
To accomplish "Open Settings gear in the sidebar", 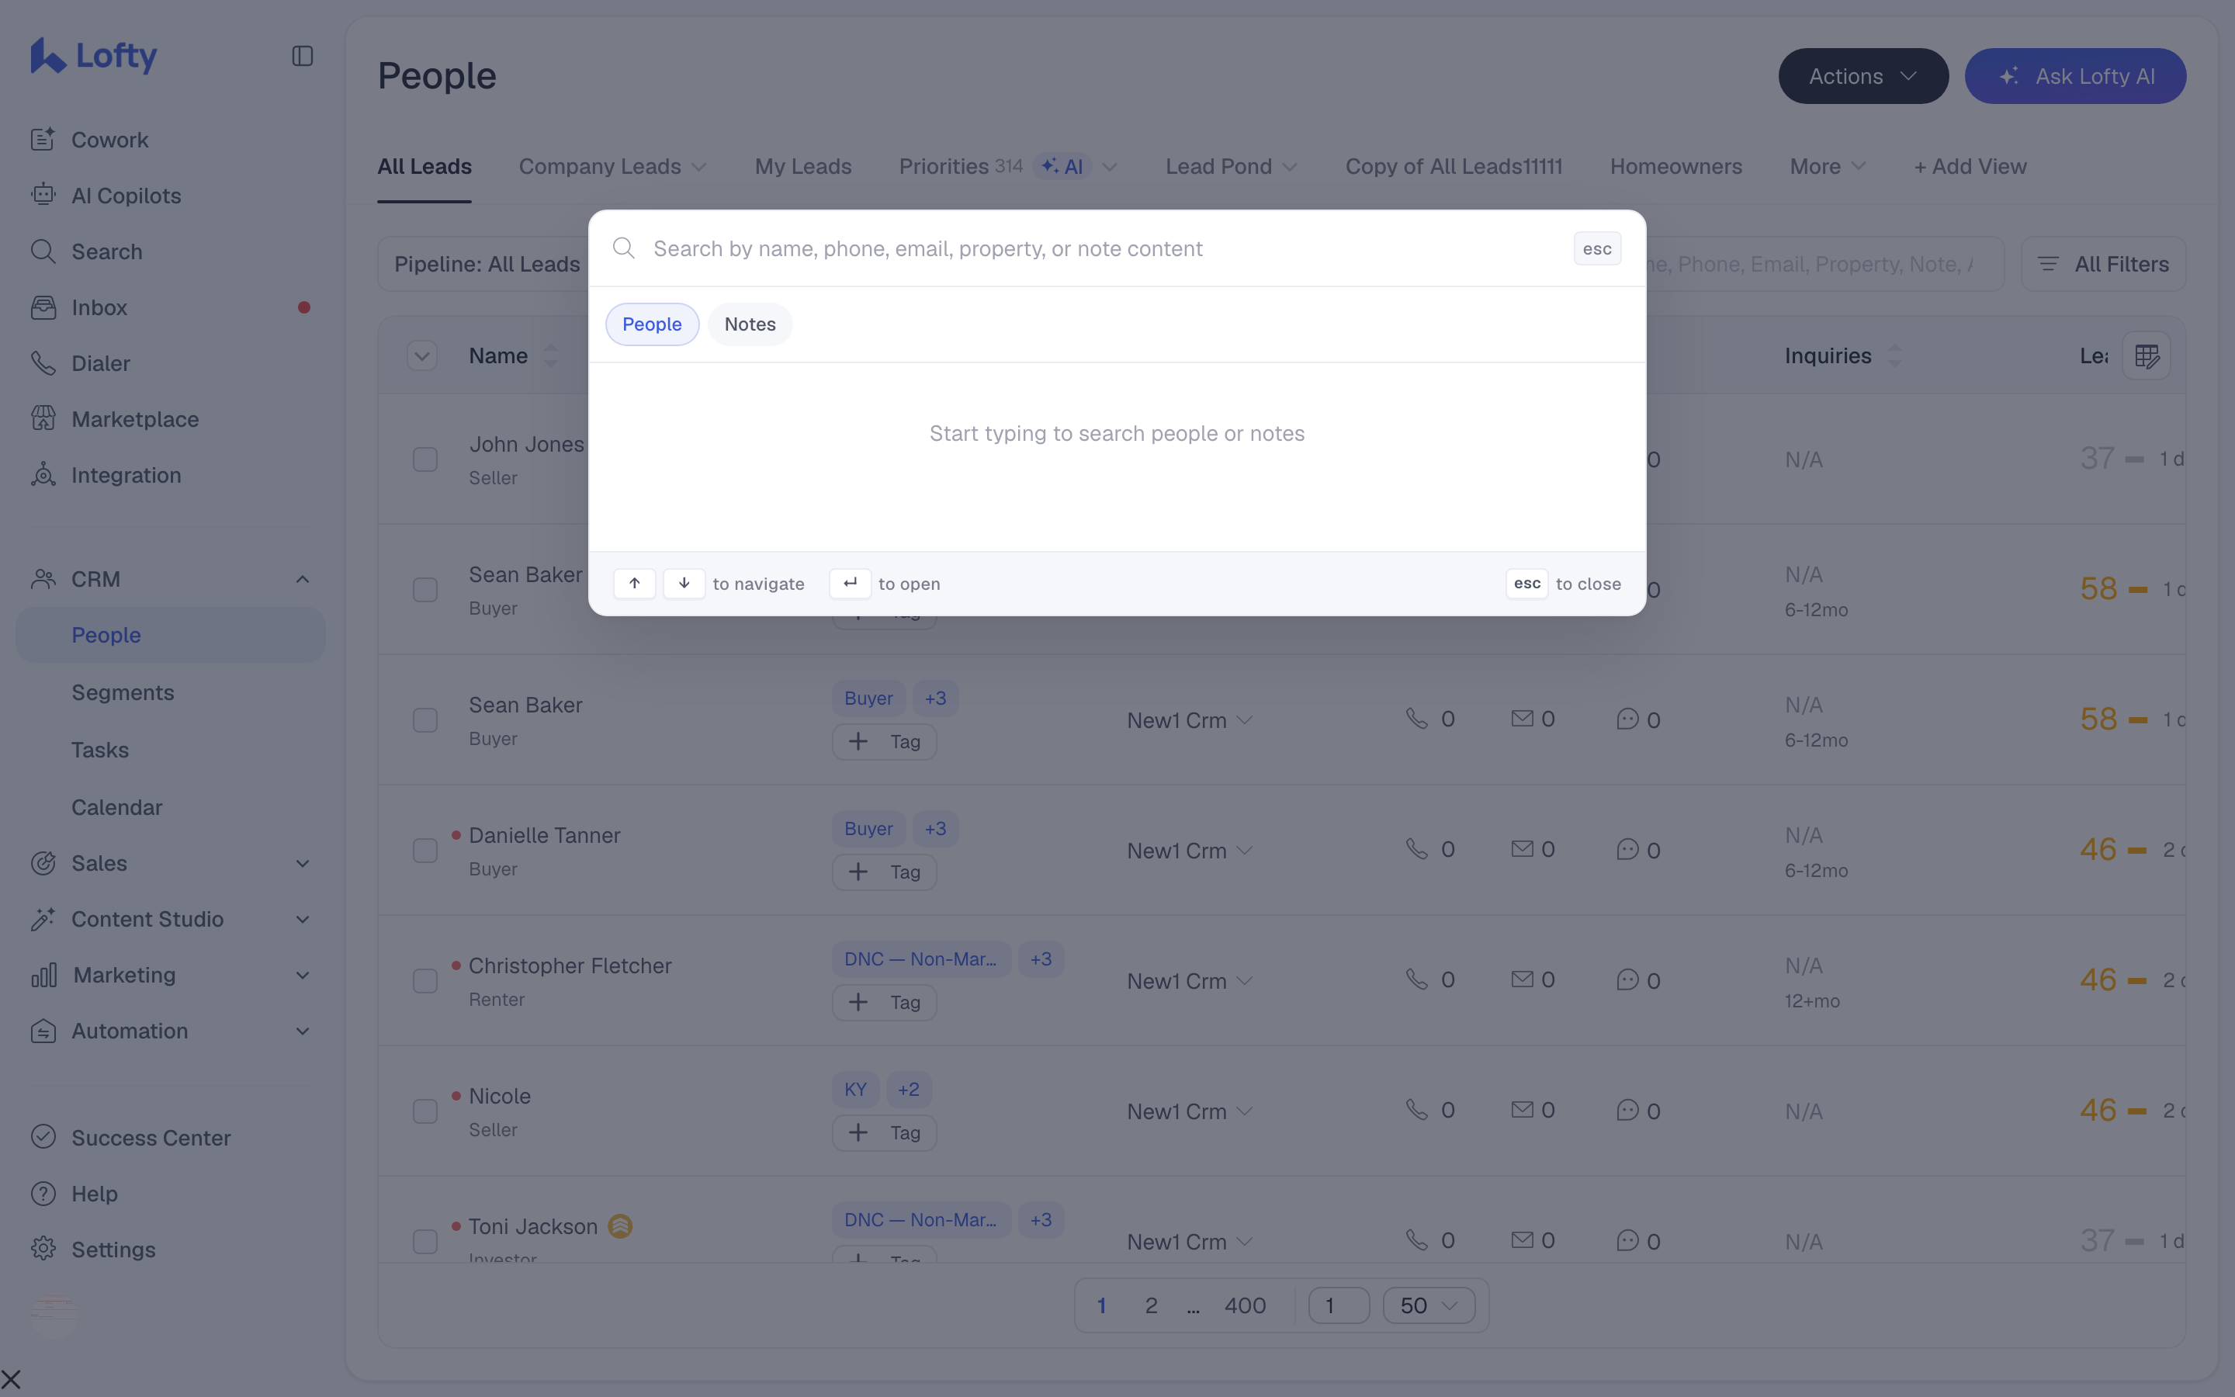I will click(43, 1250).
